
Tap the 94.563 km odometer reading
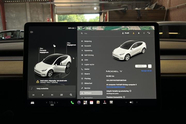pos(110,76)
